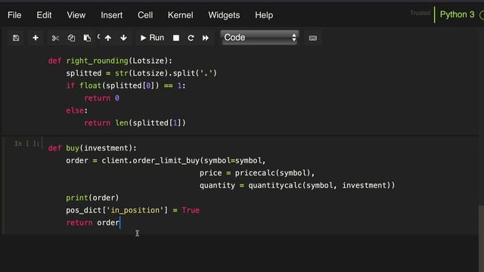This screenshot has height=272, width=484.
Task: Move selected cell down arrow
Action: [123, 38]
